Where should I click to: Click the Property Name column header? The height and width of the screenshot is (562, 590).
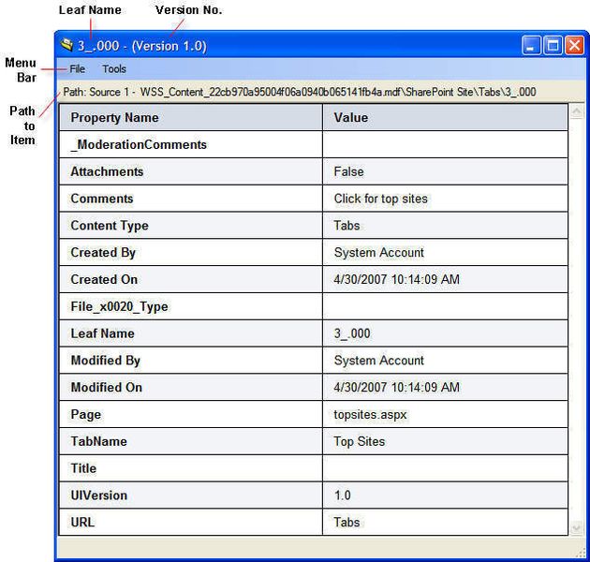191,117
